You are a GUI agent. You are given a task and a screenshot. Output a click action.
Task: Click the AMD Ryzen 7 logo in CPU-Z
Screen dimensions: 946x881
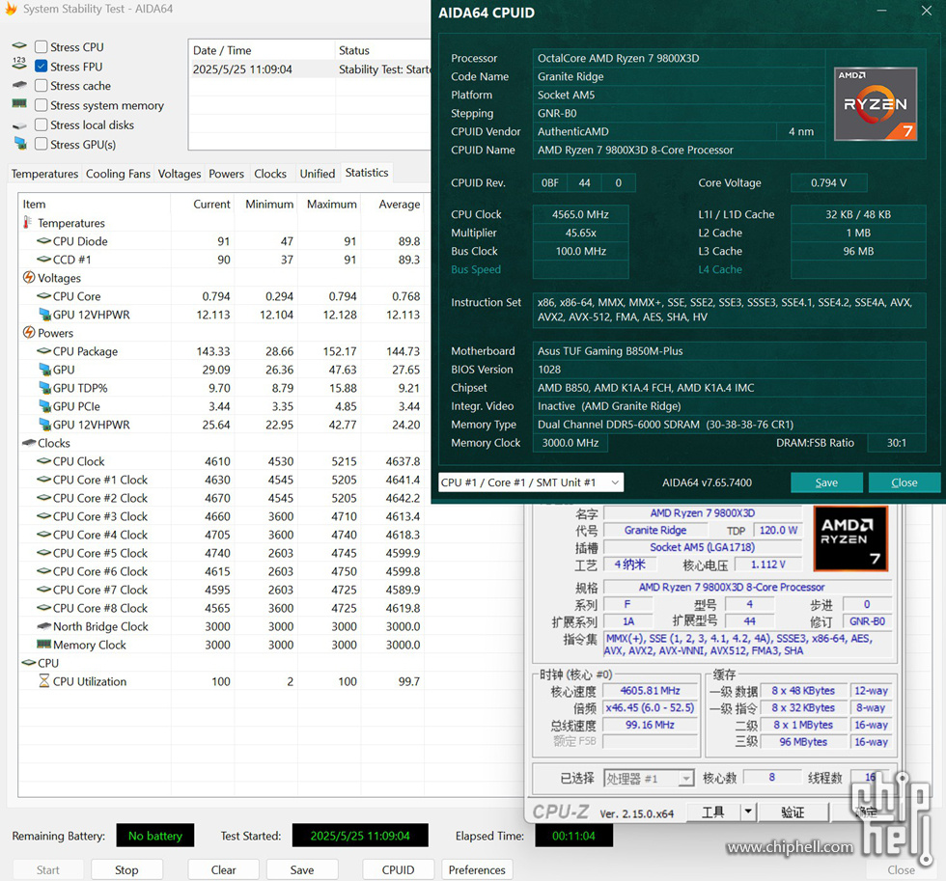click(850, 538)
